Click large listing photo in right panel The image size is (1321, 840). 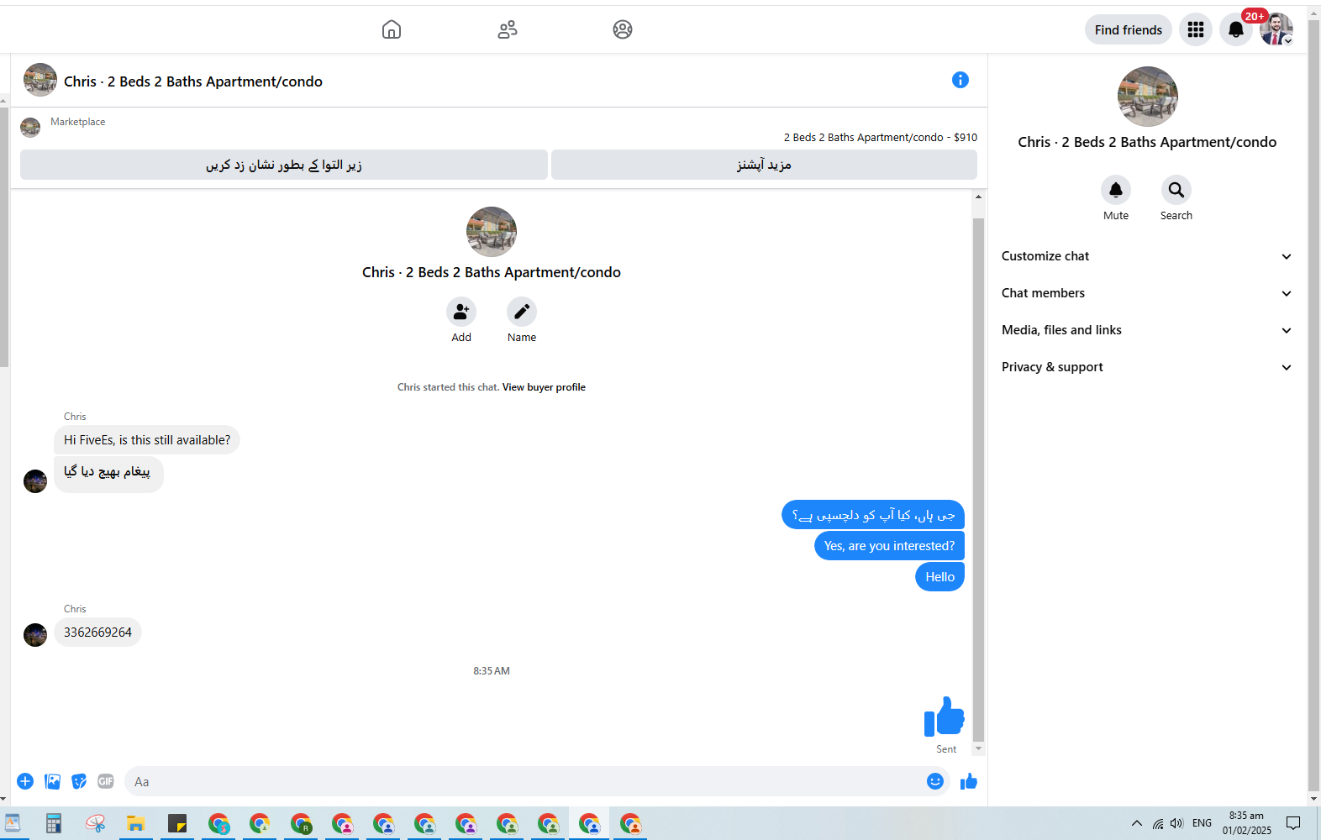[1148, 97]
